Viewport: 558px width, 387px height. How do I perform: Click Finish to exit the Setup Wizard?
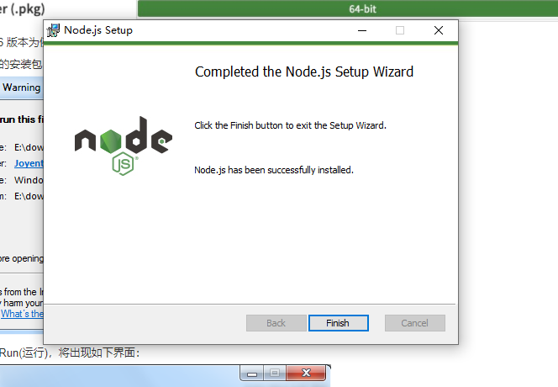(x=339, y=323)
